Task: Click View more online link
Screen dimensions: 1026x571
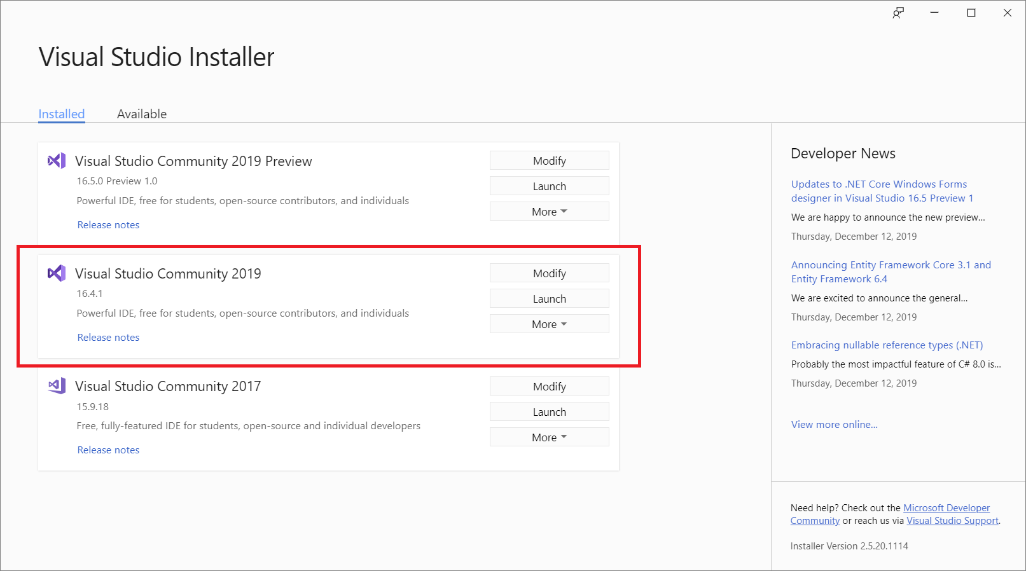Action: (x=834, y=425)
